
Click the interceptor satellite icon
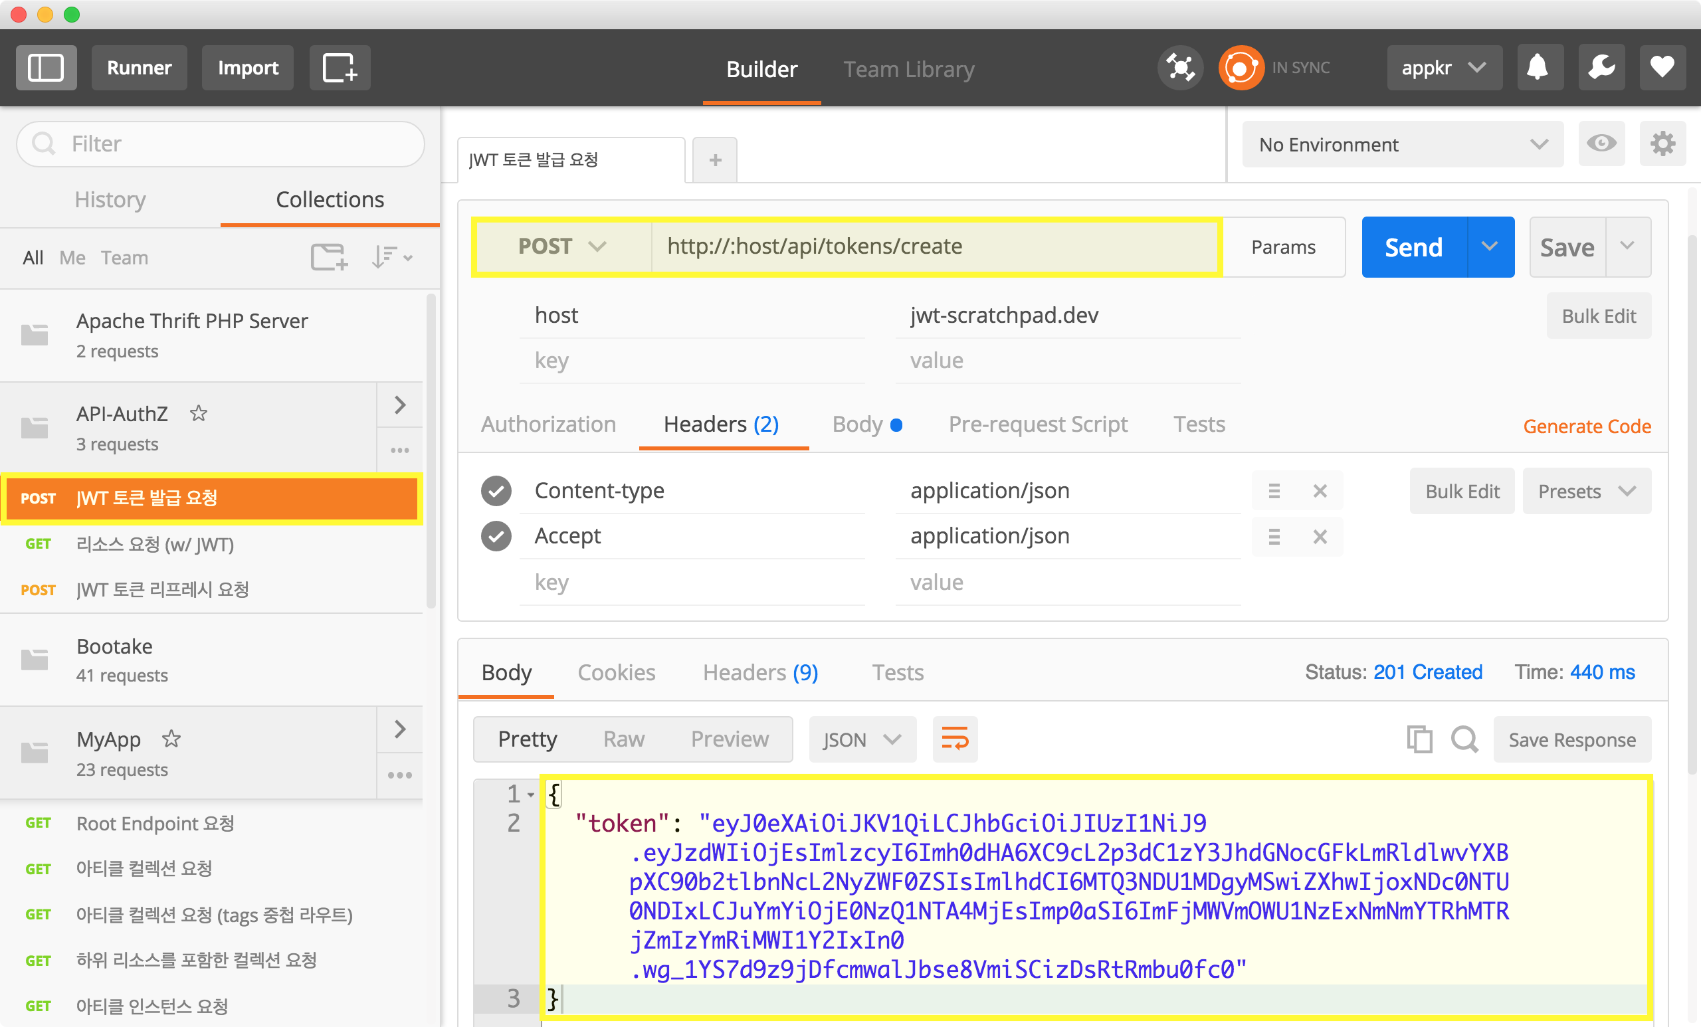(x=1180, y=68)
